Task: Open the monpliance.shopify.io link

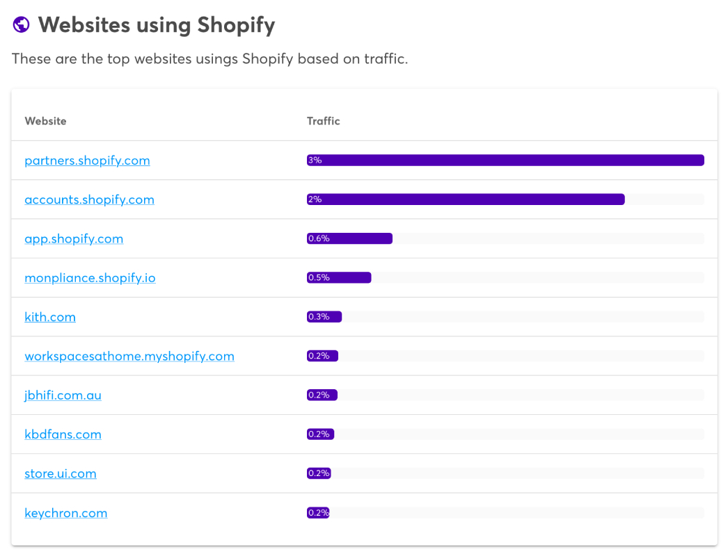Action: click(x=90, y=278)
